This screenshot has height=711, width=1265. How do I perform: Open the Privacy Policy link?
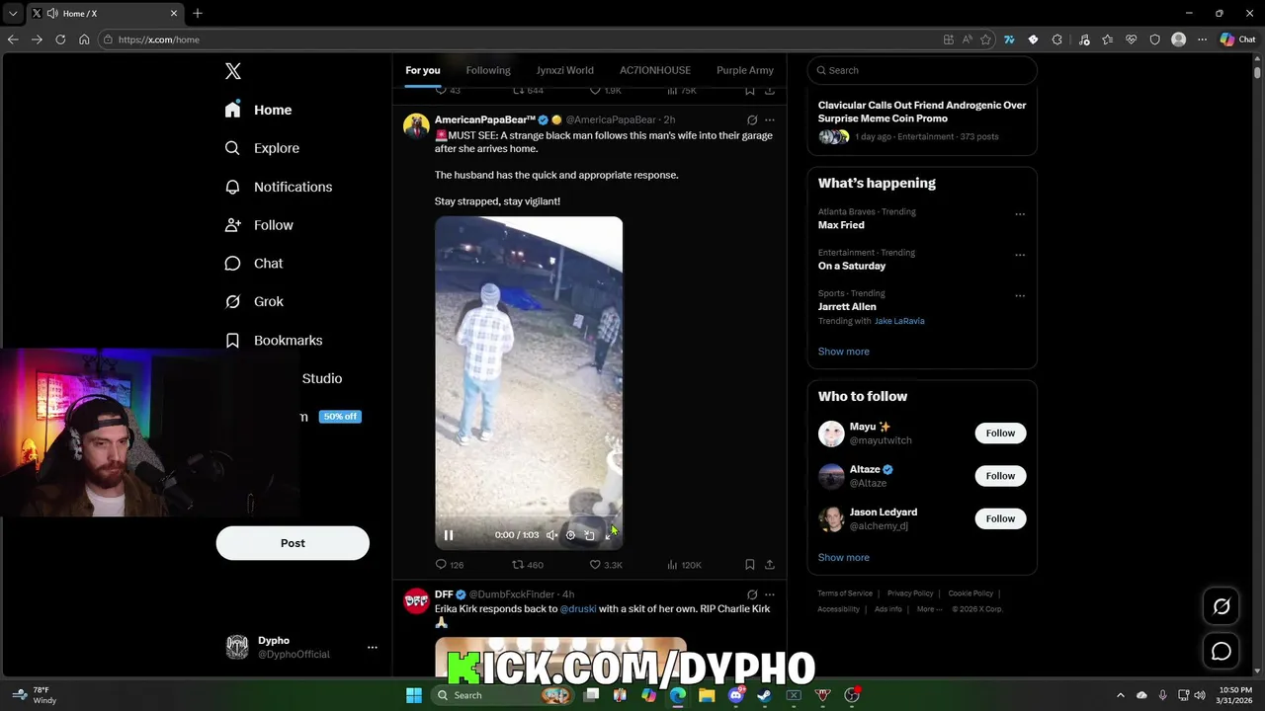pyautogui.click(x=910, y=593)
